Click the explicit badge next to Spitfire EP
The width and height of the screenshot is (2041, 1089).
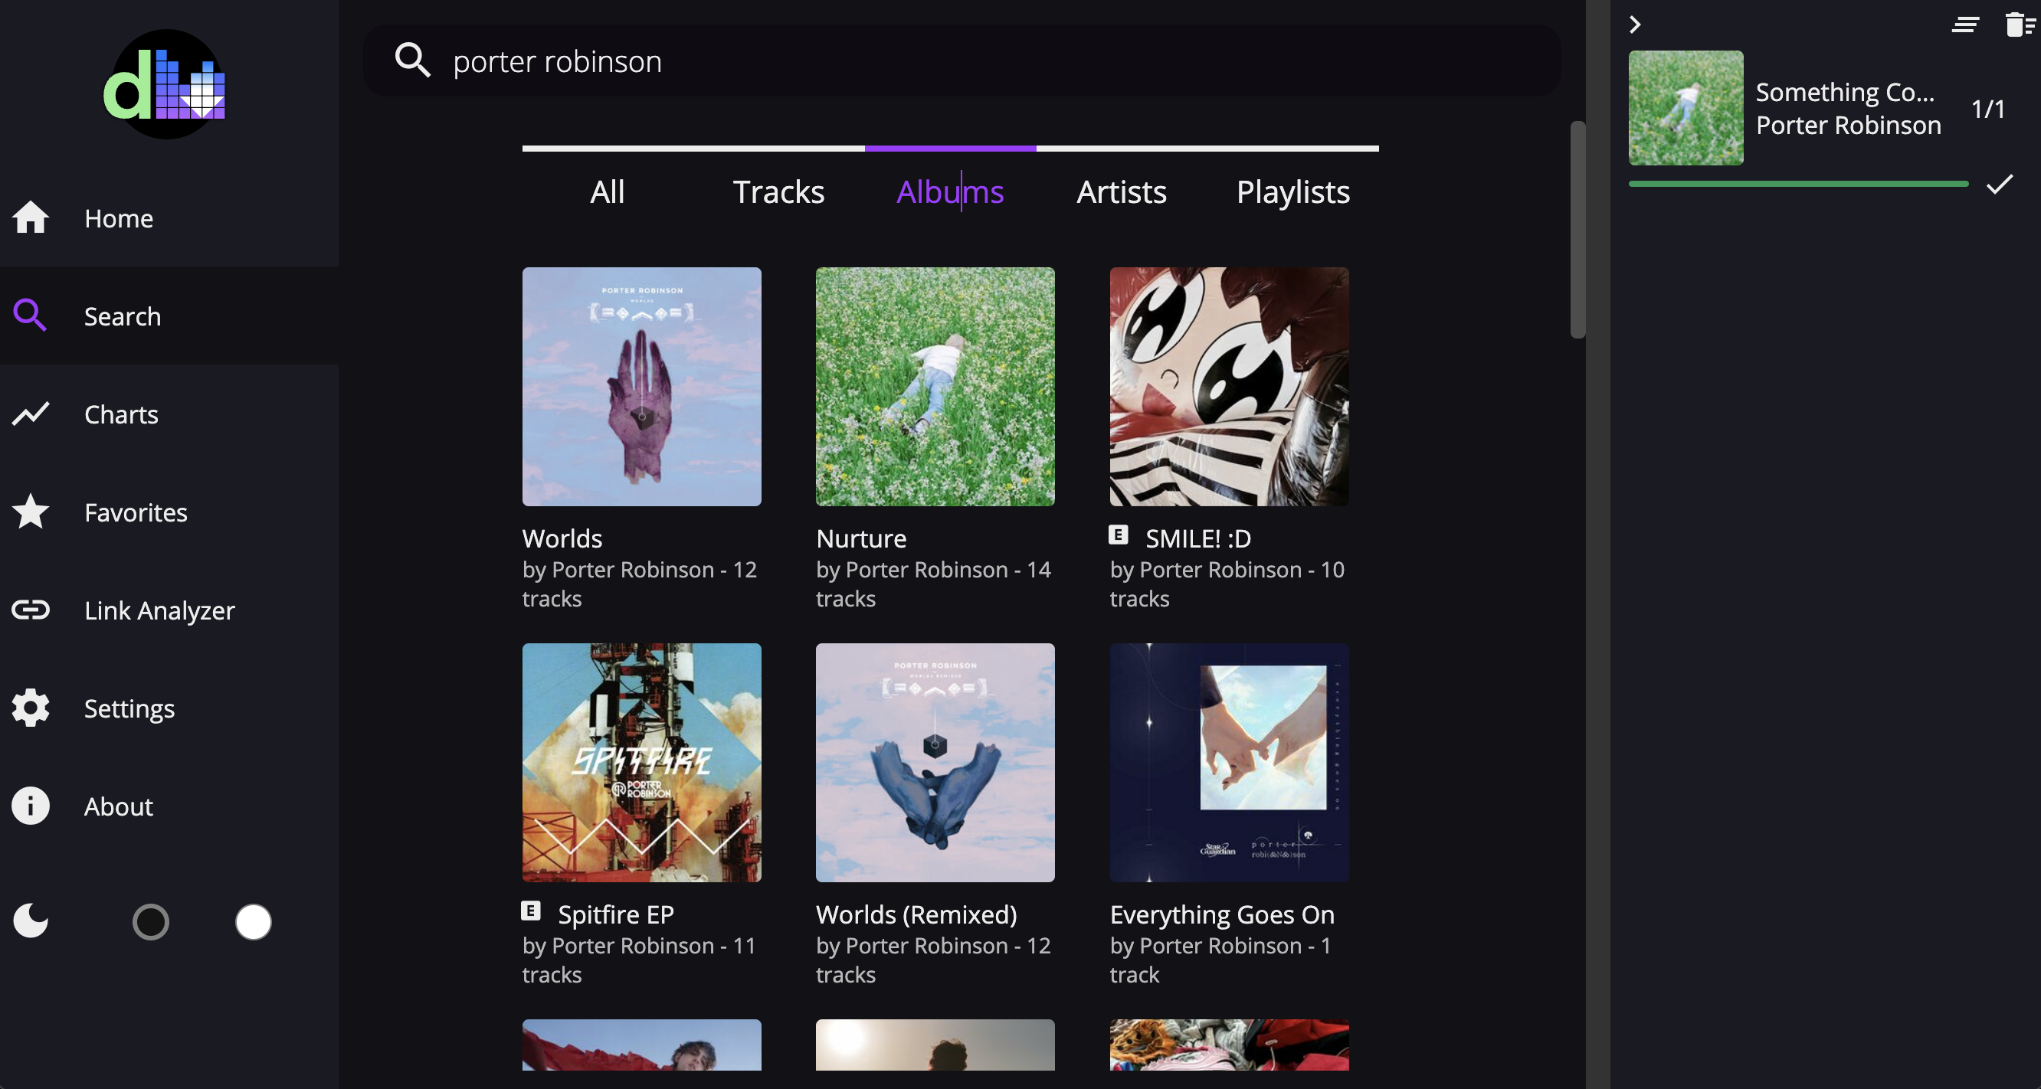pyautogui.click(x=531, y=911)
